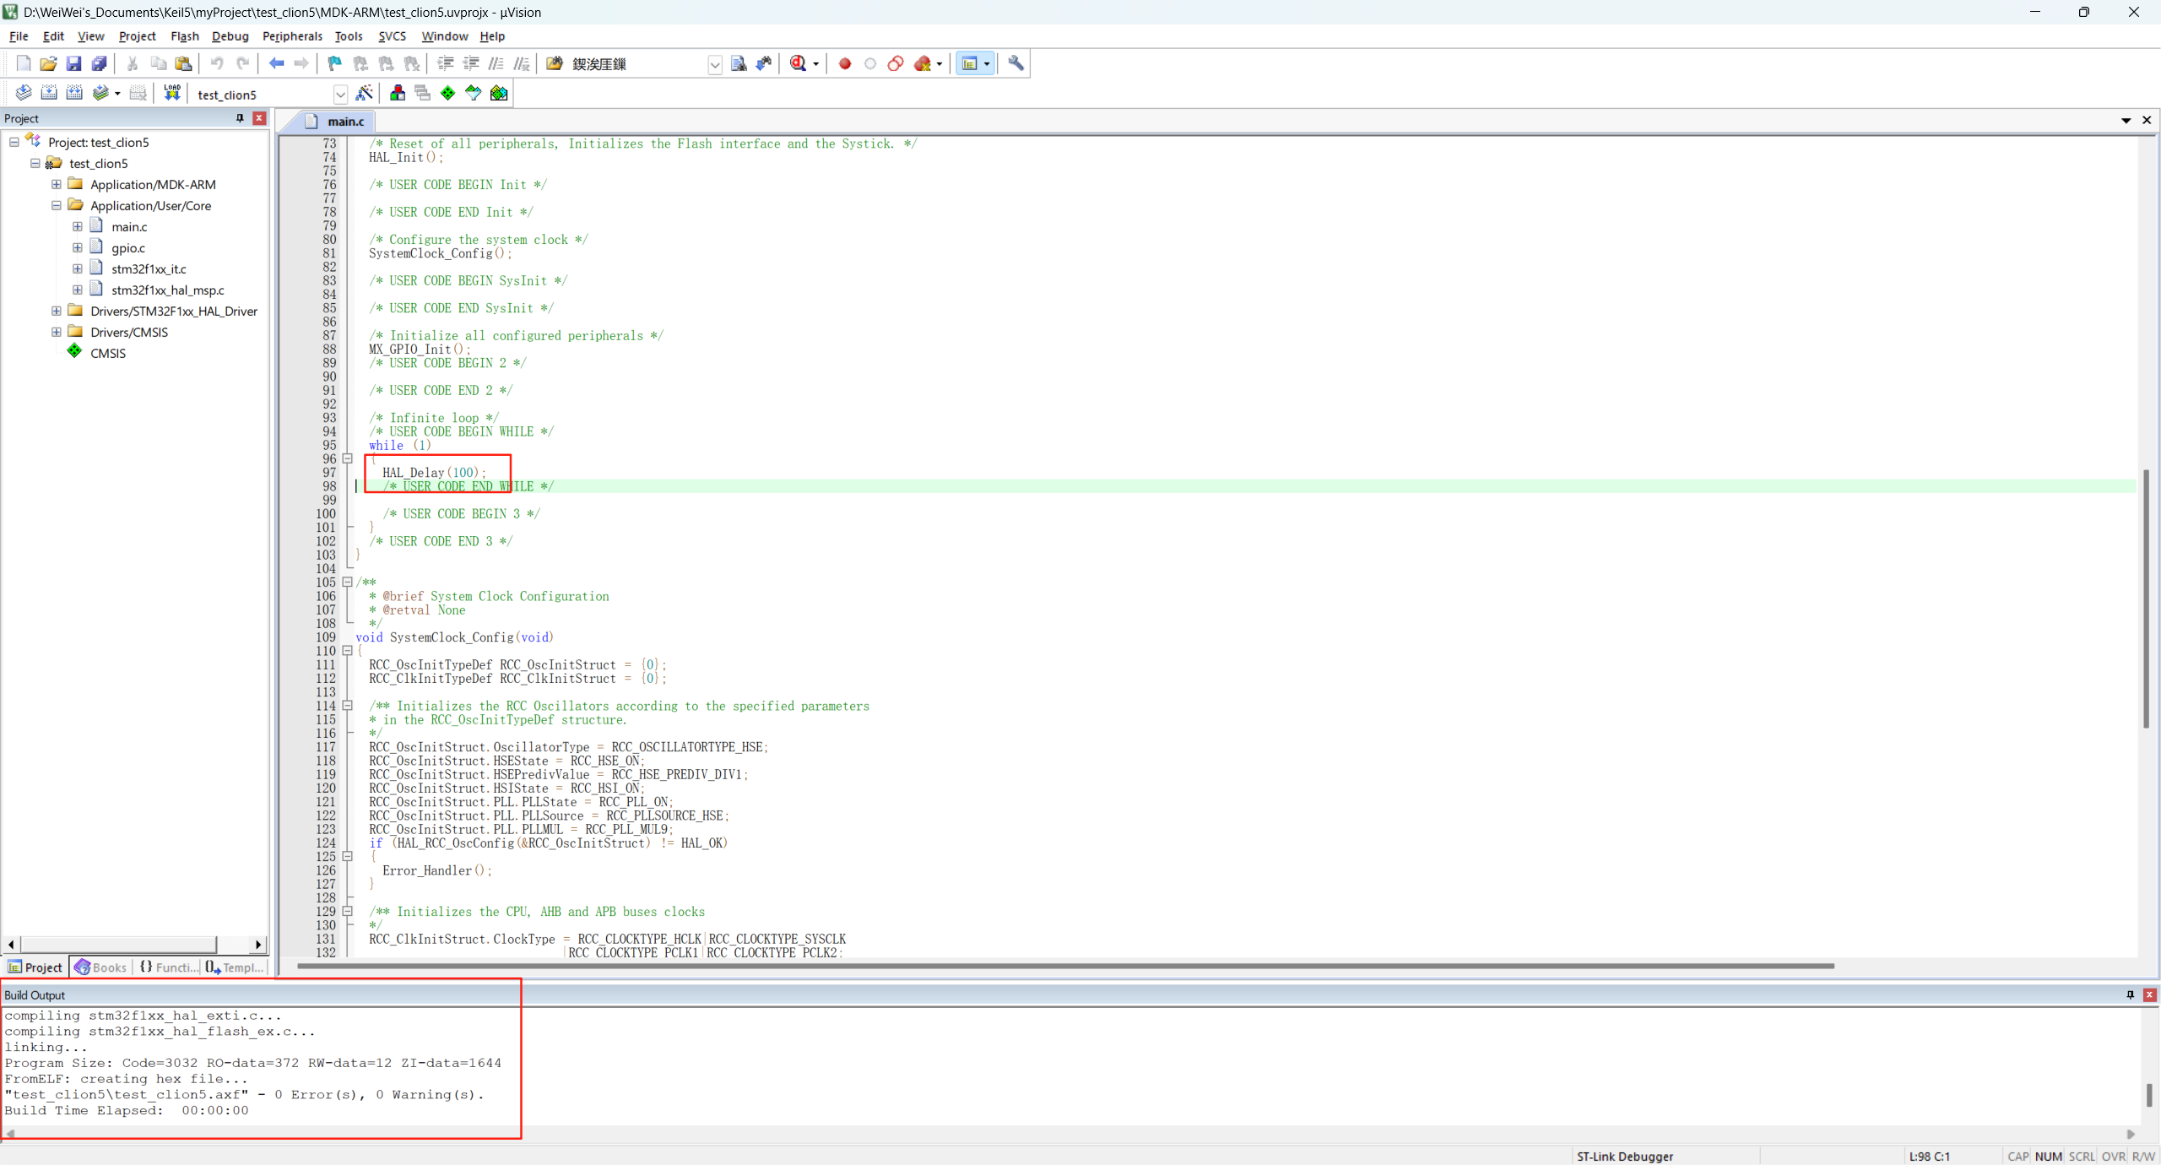2161x1165 pixels.
Task: Open the Configuration wrench dialog
Action: 1016,63
